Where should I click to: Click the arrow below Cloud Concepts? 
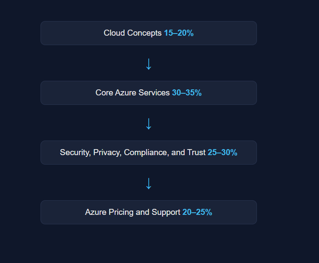(x=149, y=64)
